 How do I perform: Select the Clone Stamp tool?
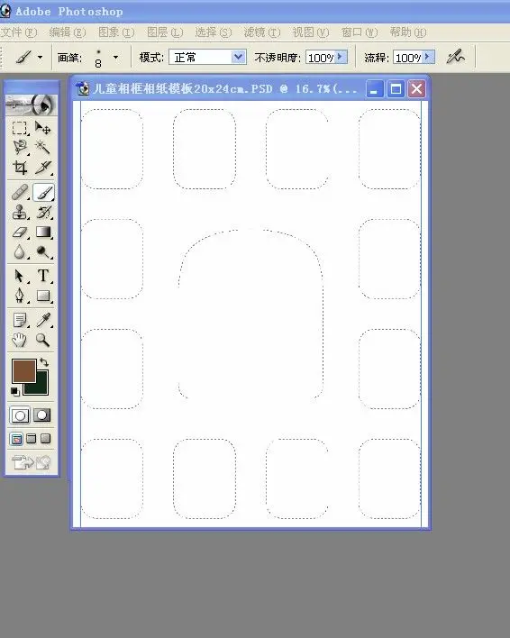(x=20, y=213)
